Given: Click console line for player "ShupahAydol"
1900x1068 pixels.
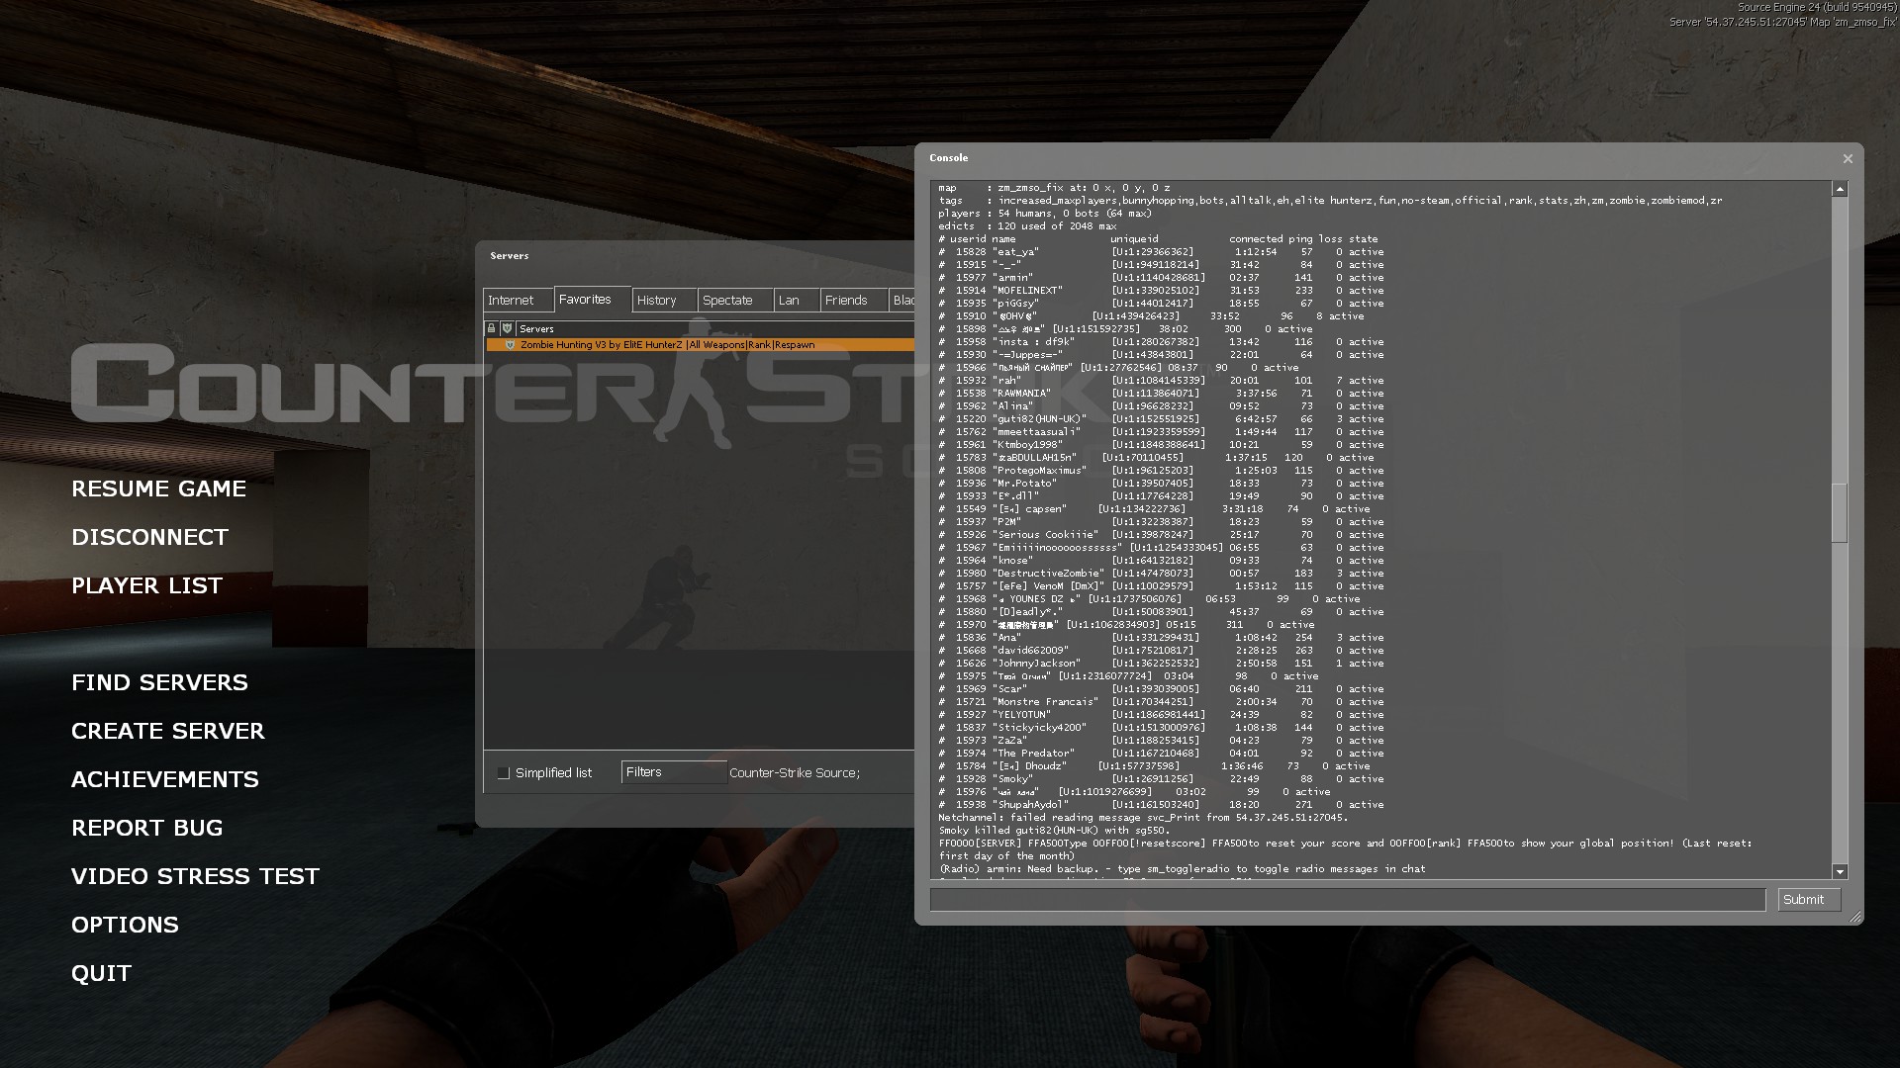Looking at the screenshot, I should (1161, 805).
